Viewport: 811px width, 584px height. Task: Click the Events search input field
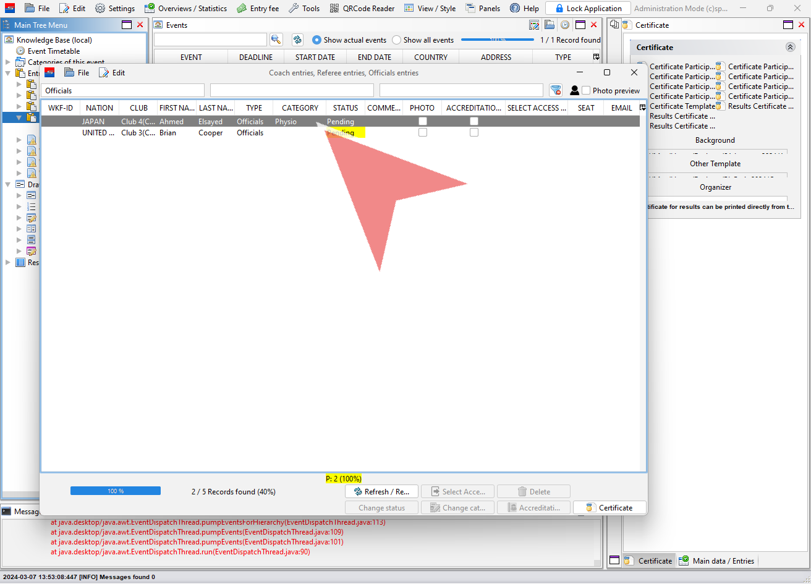coord(210,40)
